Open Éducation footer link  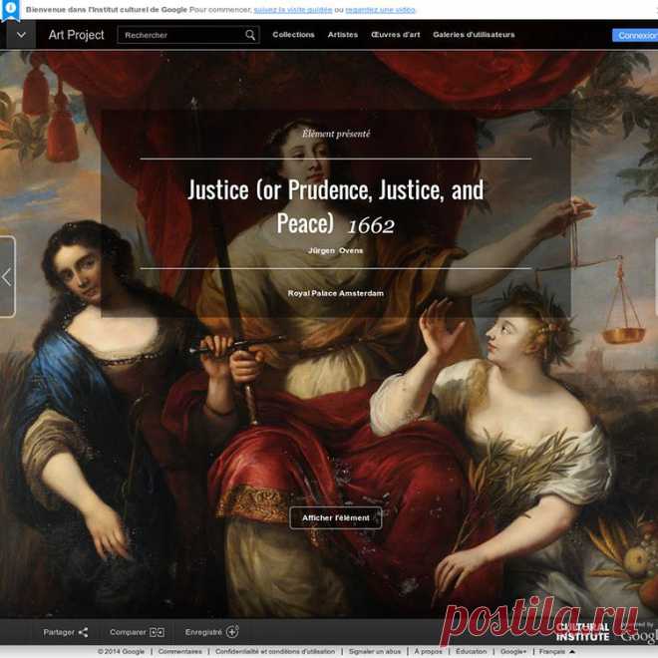pos(472,651)
